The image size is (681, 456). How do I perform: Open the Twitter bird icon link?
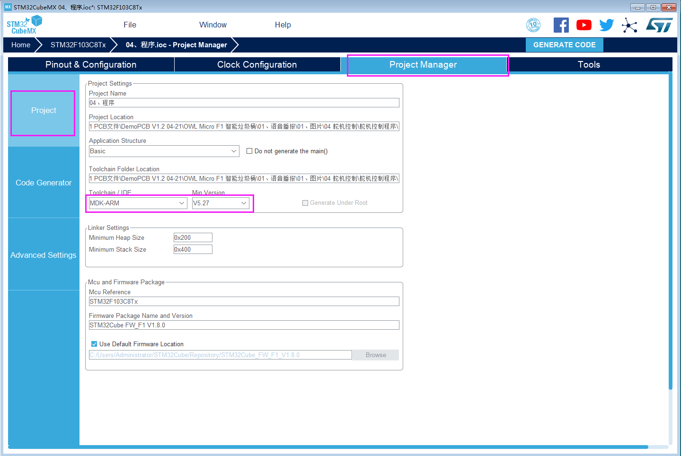606,25
